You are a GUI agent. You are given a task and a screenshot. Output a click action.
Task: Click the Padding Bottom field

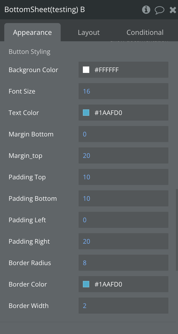point(123,199)
